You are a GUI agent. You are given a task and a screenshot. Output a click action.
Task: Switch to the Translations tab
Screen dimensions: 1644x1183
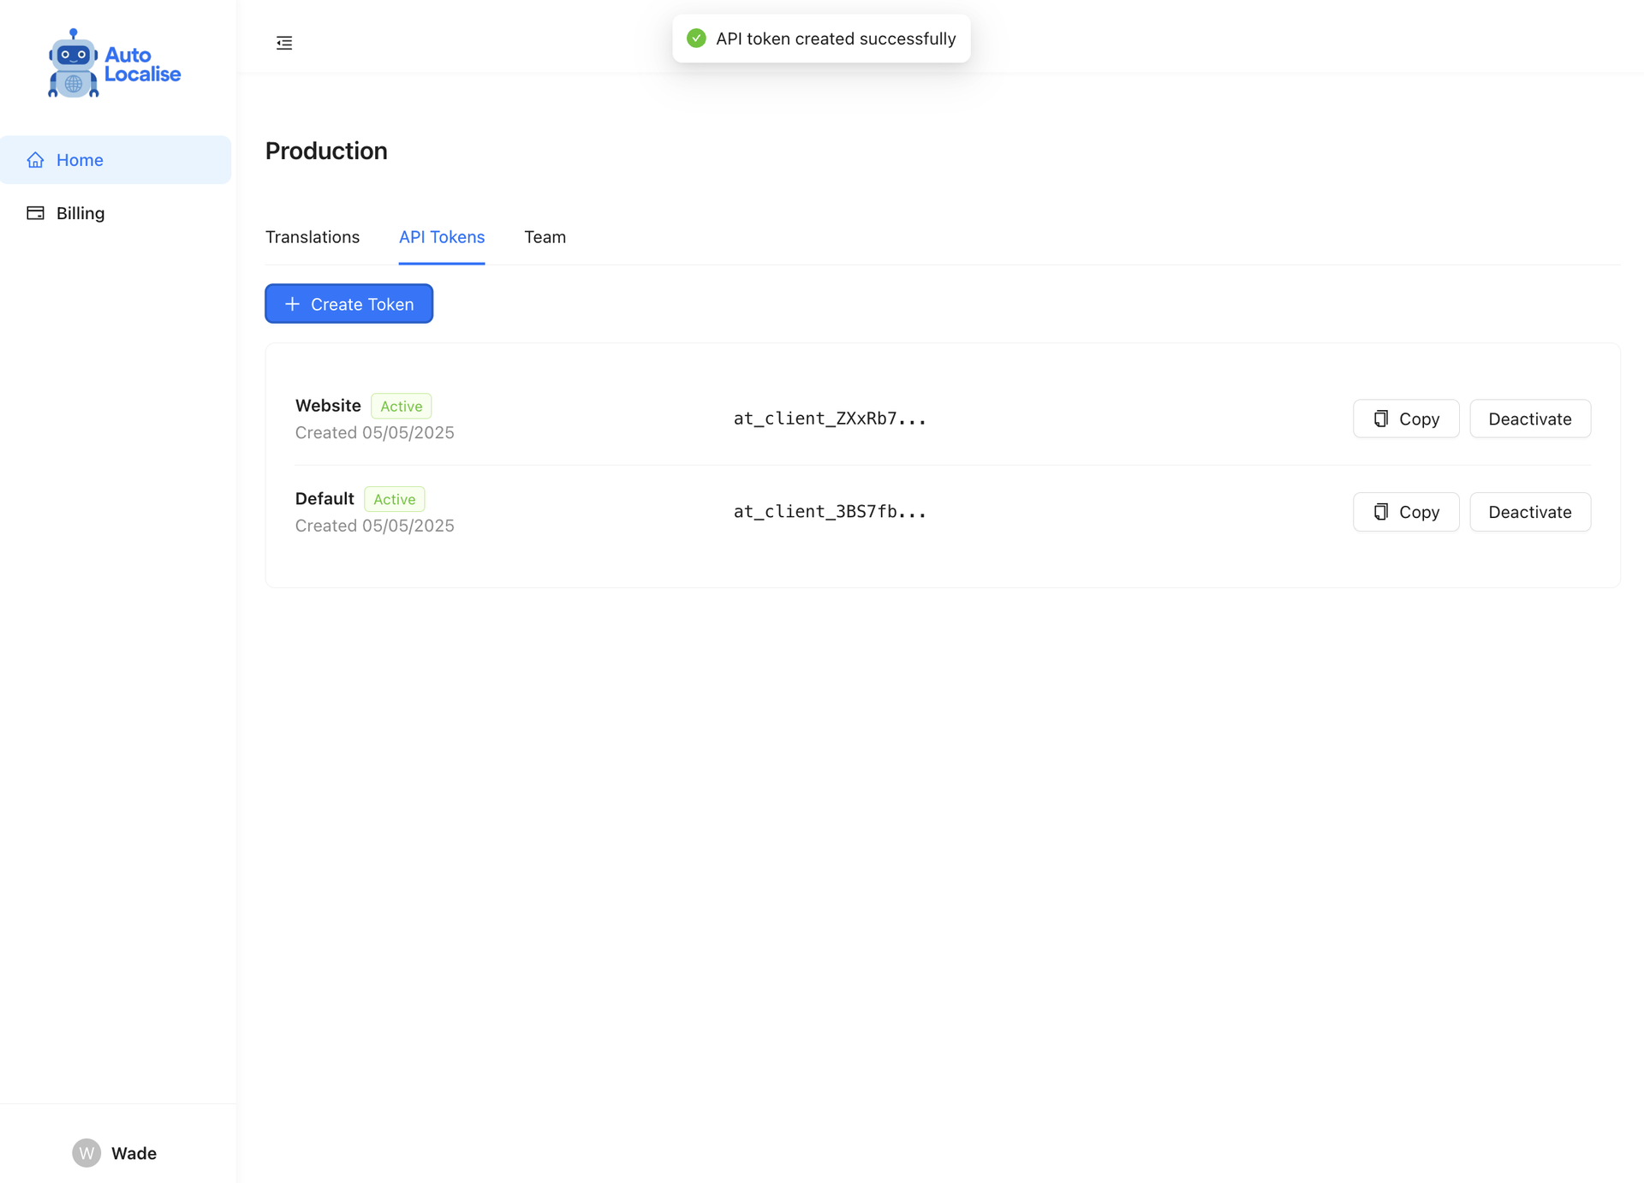pyautogui.click(x=313, y=237)
